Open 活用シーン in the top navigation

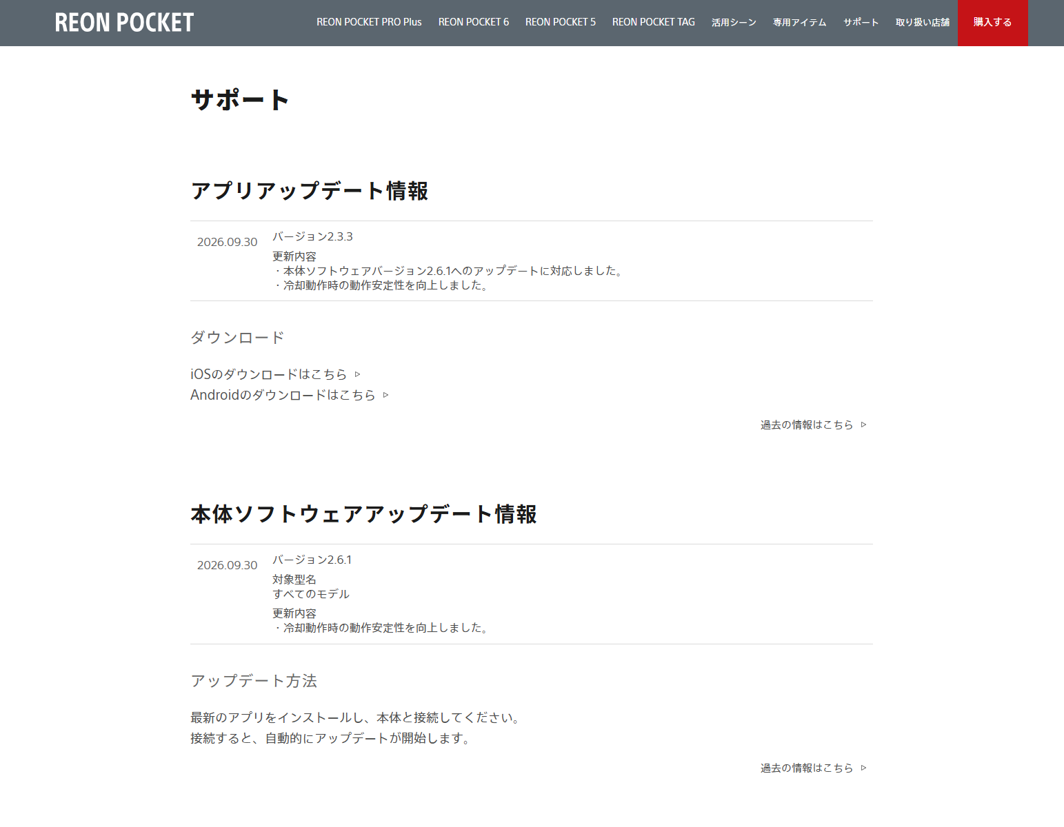pyautogui.click(x=734, y=22)
